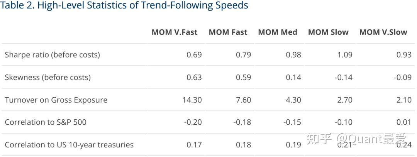Select the S&P 500 correlation value -0.20
Screen dimensions: 417x157
tap(193, 122)
